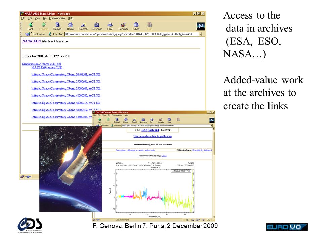Expand Location URL dropdown in NASA ADS window

tap(200, 34)
